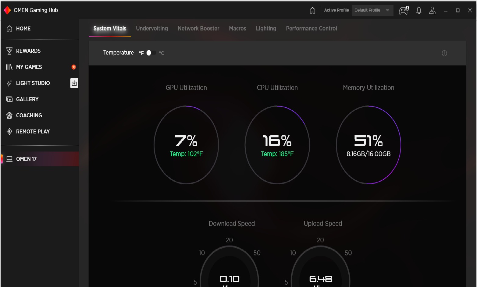Viewport: 477px width, 287px height.
Task: Open MY GAMES in the sidebar
Action: pos(40,67)
